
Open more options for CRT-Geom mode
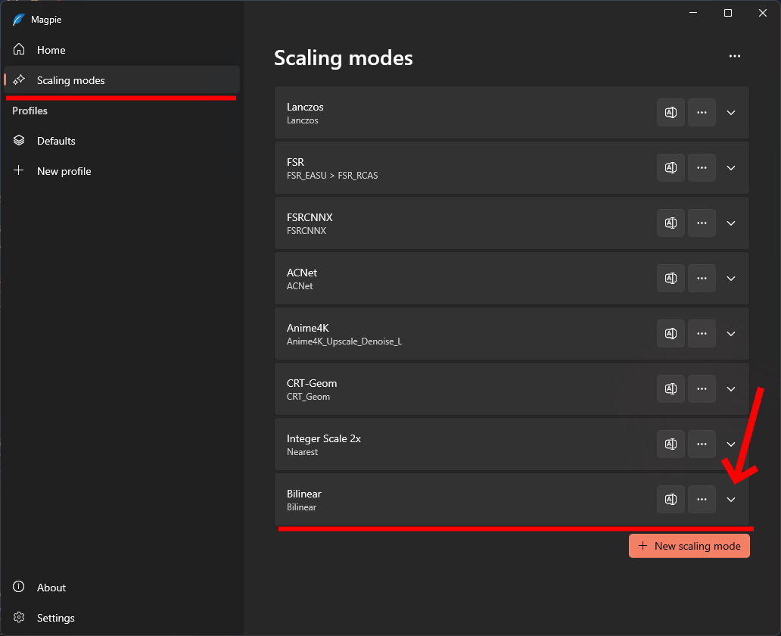coord(702,389)
